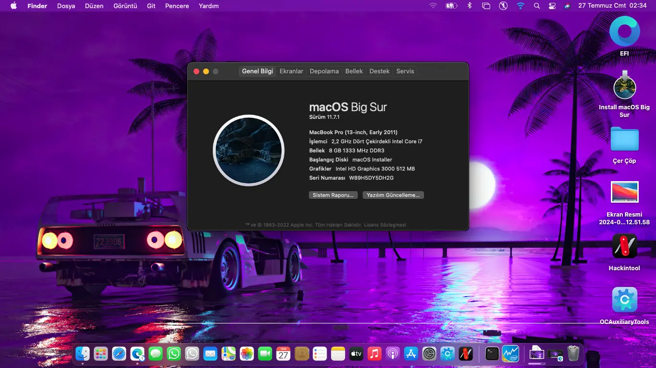Viewport: 656px width, 368px height.
Task: Open the Dosya menu
Action: point(66,6)
